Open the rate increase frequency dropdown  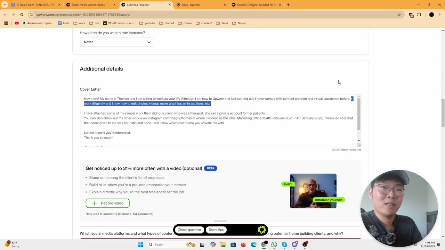(117, 42)
